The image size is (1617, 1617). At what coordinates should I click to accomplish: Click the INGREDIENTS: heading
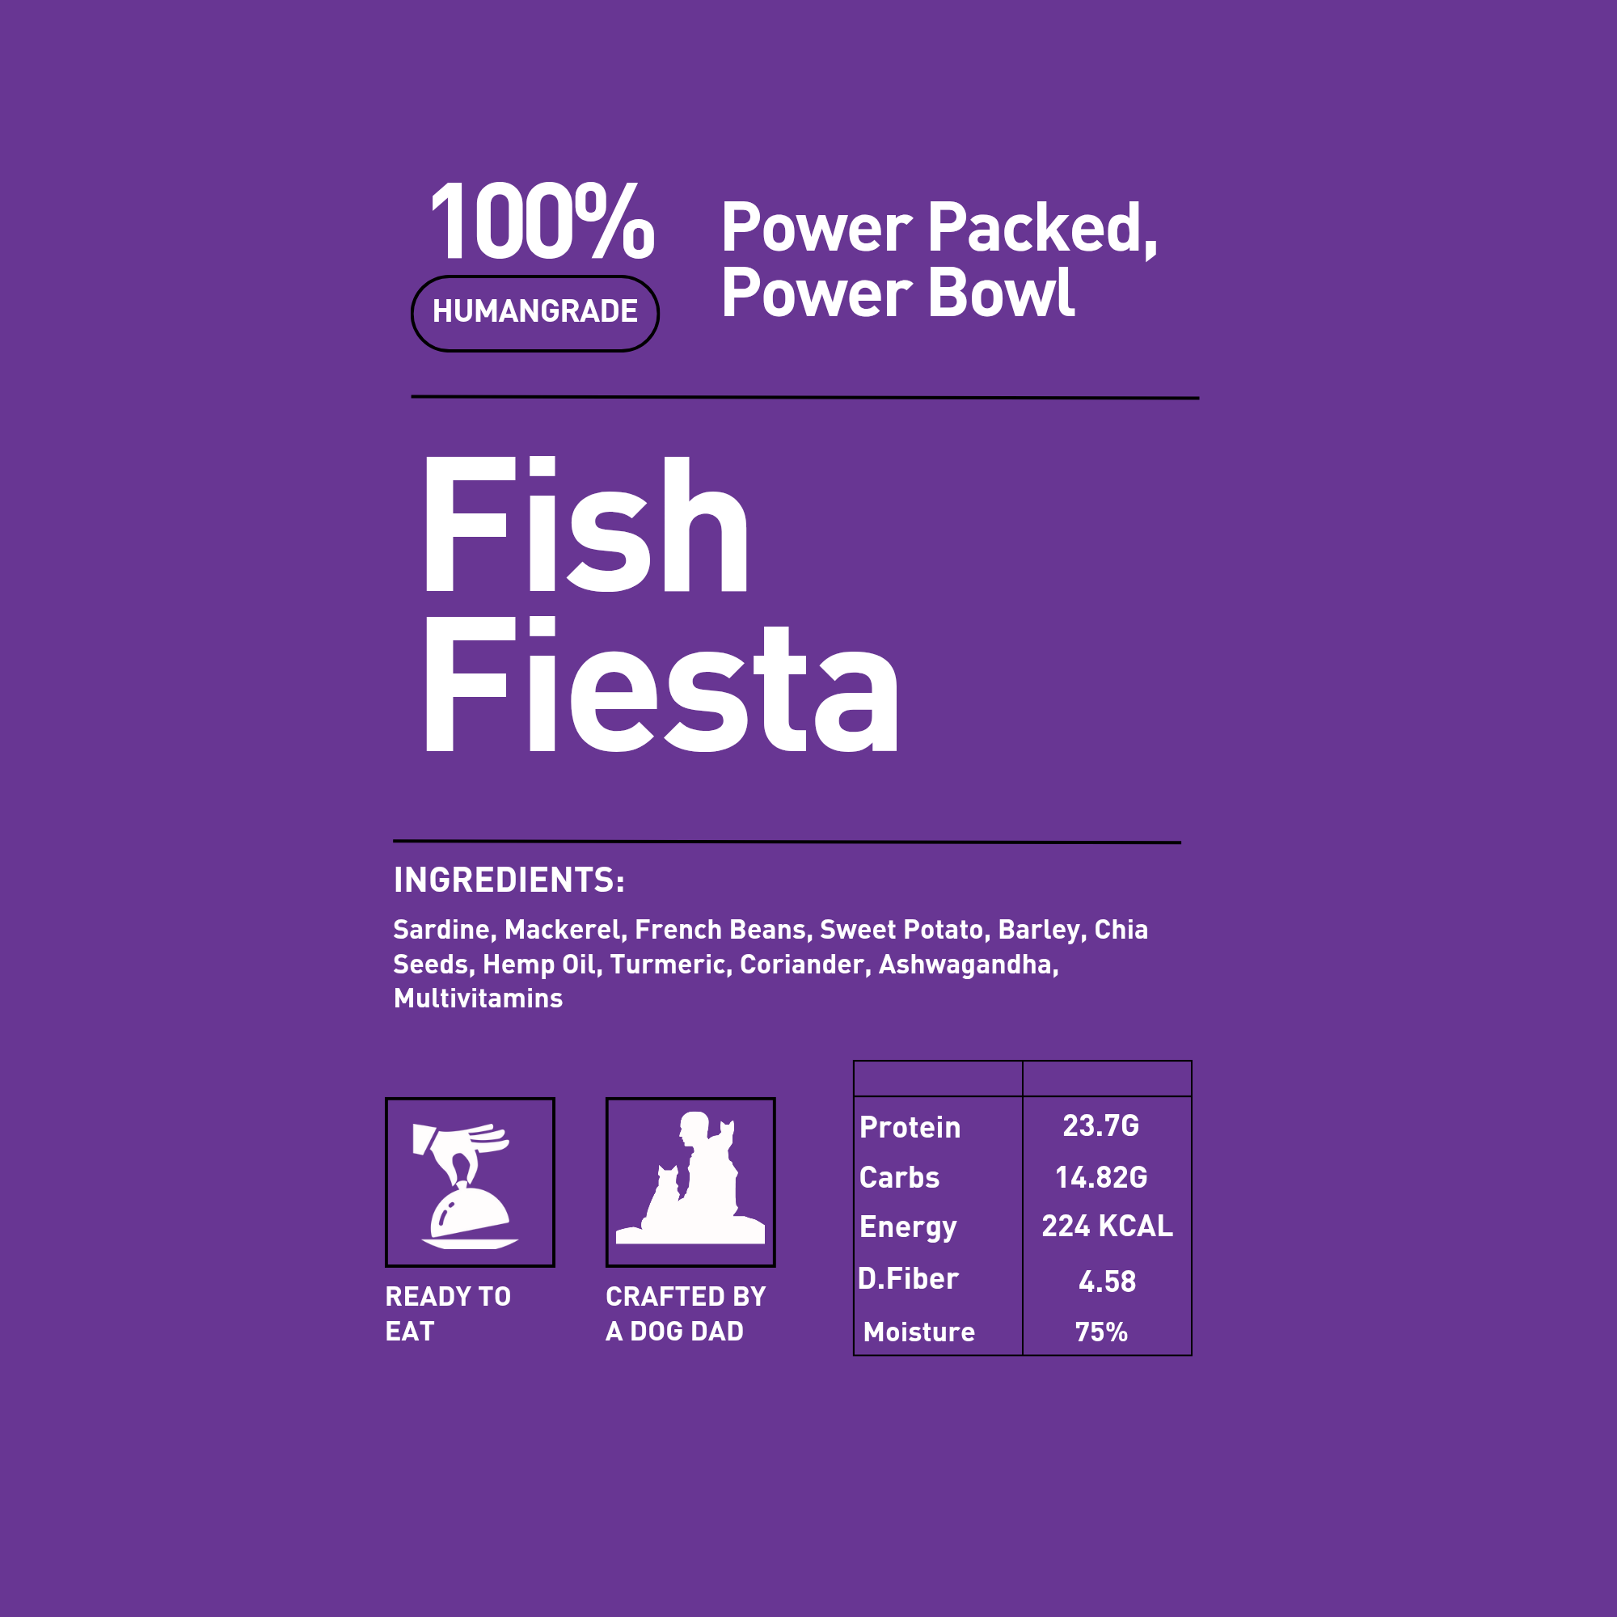point(509,880)
